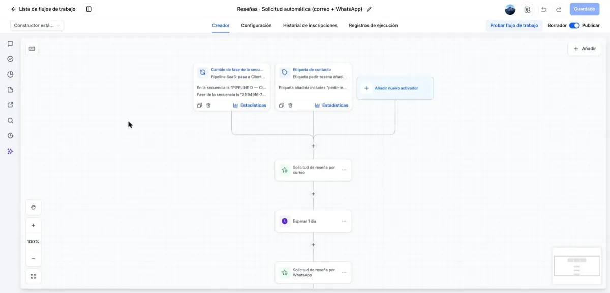Add a step after Solicitud de reseña por correo
The image size is (610, 293).
tap(313, 194)
